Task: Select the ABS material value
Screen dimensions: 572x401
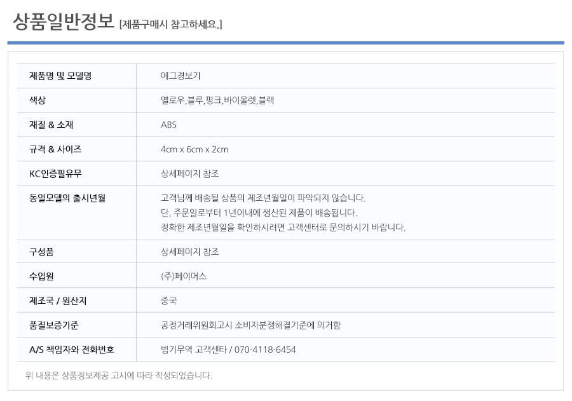Action: 168,125
